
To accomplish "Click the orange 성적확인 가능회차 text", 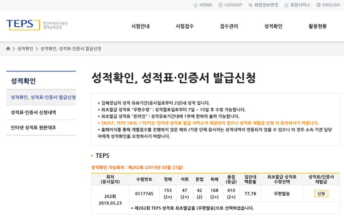I will pos(137,167).
